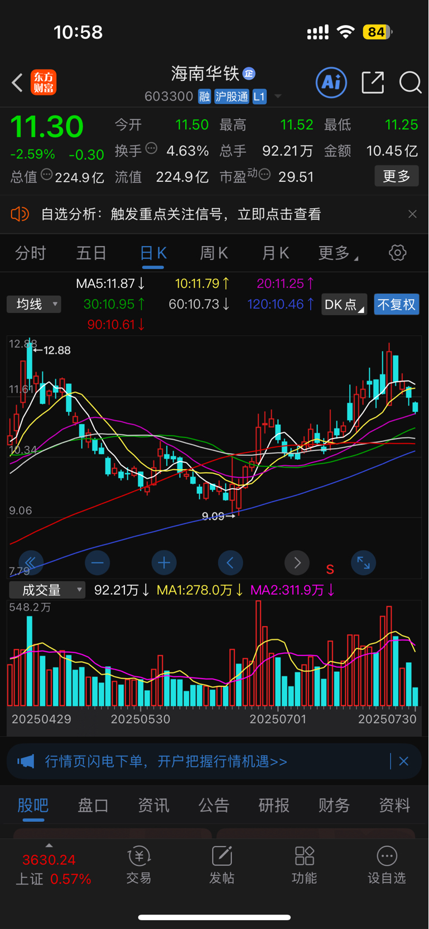Screen dimensions: 429x929
Task: Open the search magnifier icon
Action: point(411,83)
